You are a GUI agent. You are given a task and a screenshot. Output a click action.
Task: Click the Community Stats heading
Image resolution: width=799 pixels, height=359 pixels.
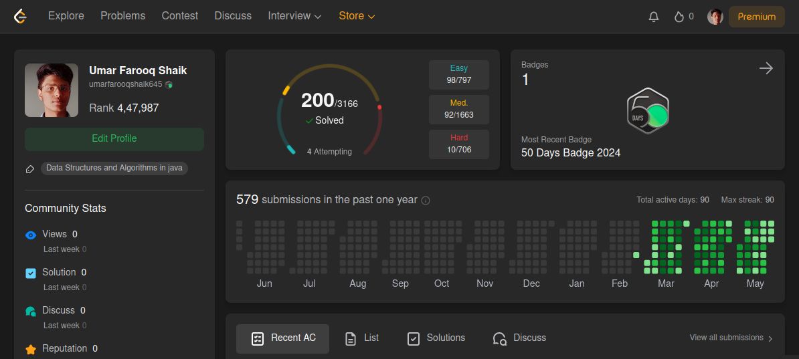66,209
